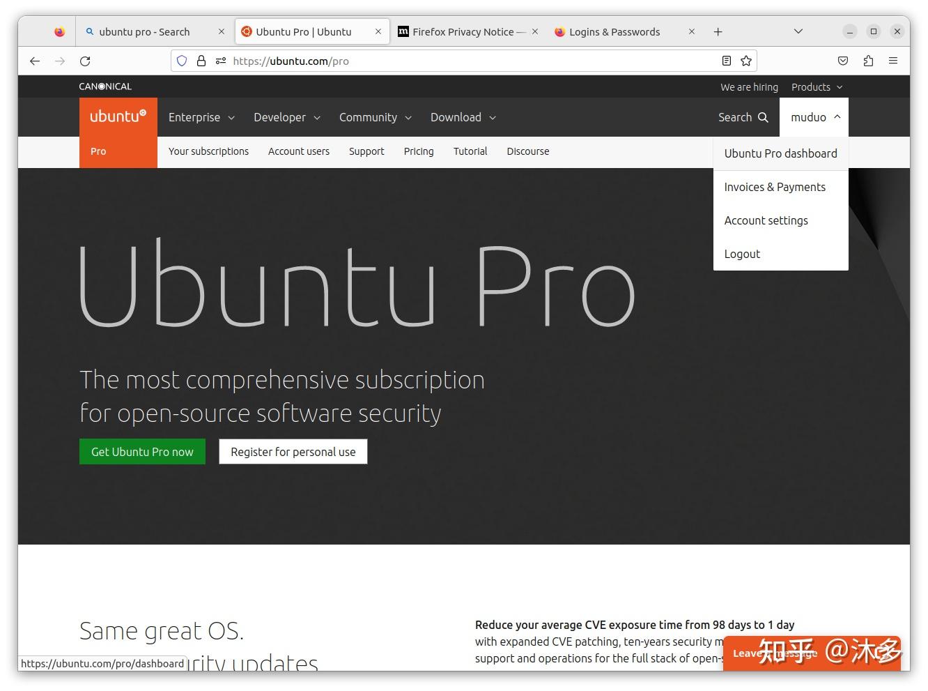Toggle reader view for this page
Viewport: 928px width, 691px height.
(x=726, y=61)
